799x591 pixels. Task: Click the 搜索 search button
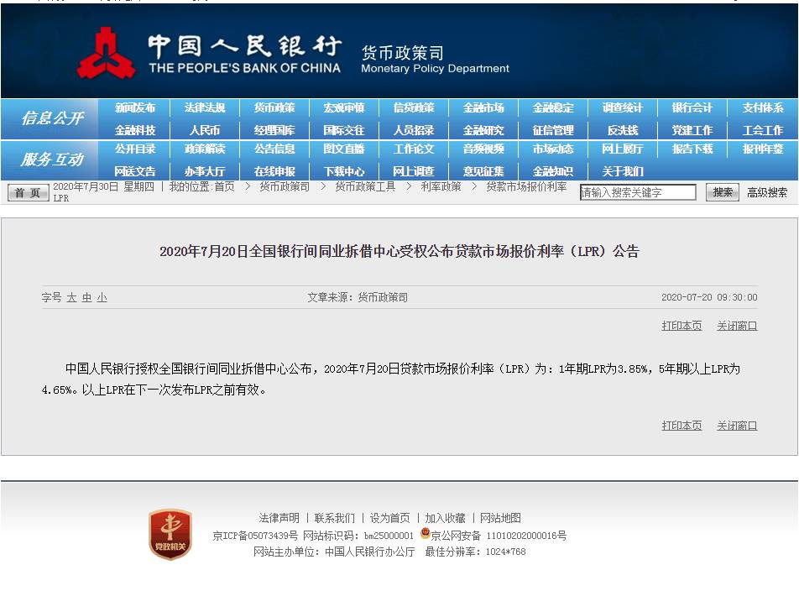[x=723, y=192]
